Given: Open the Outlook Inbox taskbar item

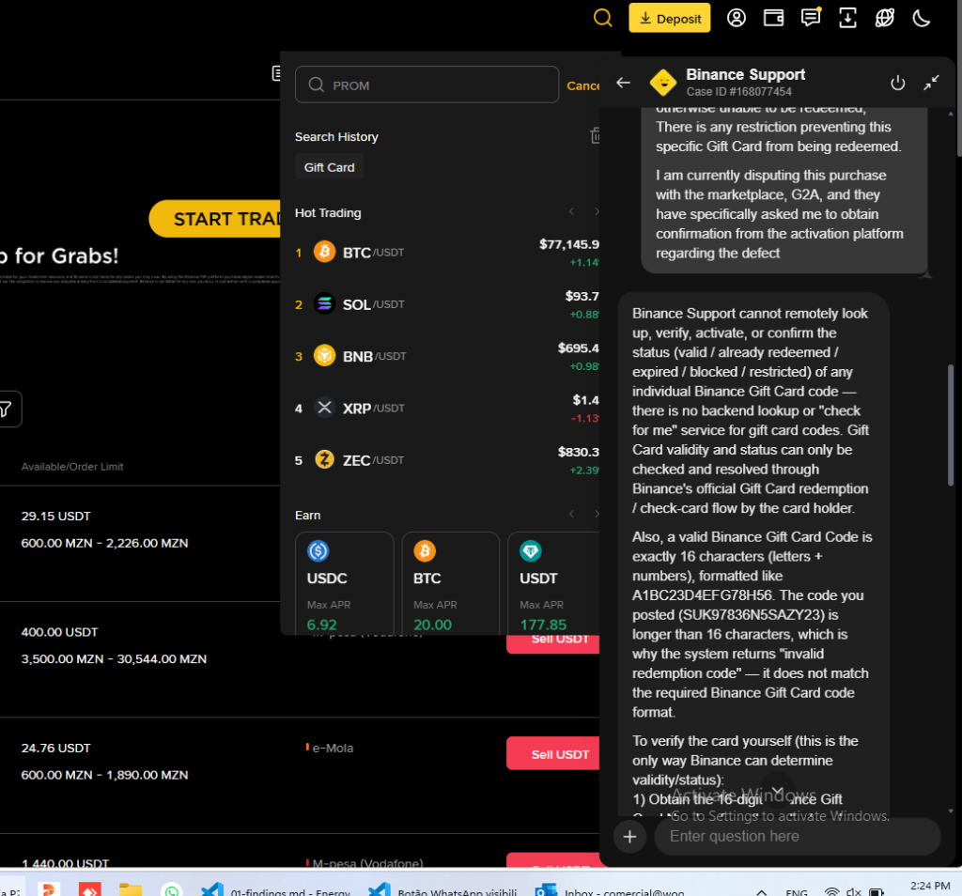Looking at the screenshot, I should click(x=611, y=891).
